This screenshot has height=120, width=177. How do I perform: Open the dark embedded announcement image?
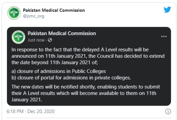click(x=89, y=66)
